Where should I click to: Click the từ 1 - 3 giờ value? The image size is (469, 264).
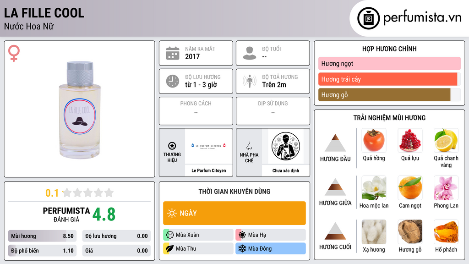coord(201,85)
